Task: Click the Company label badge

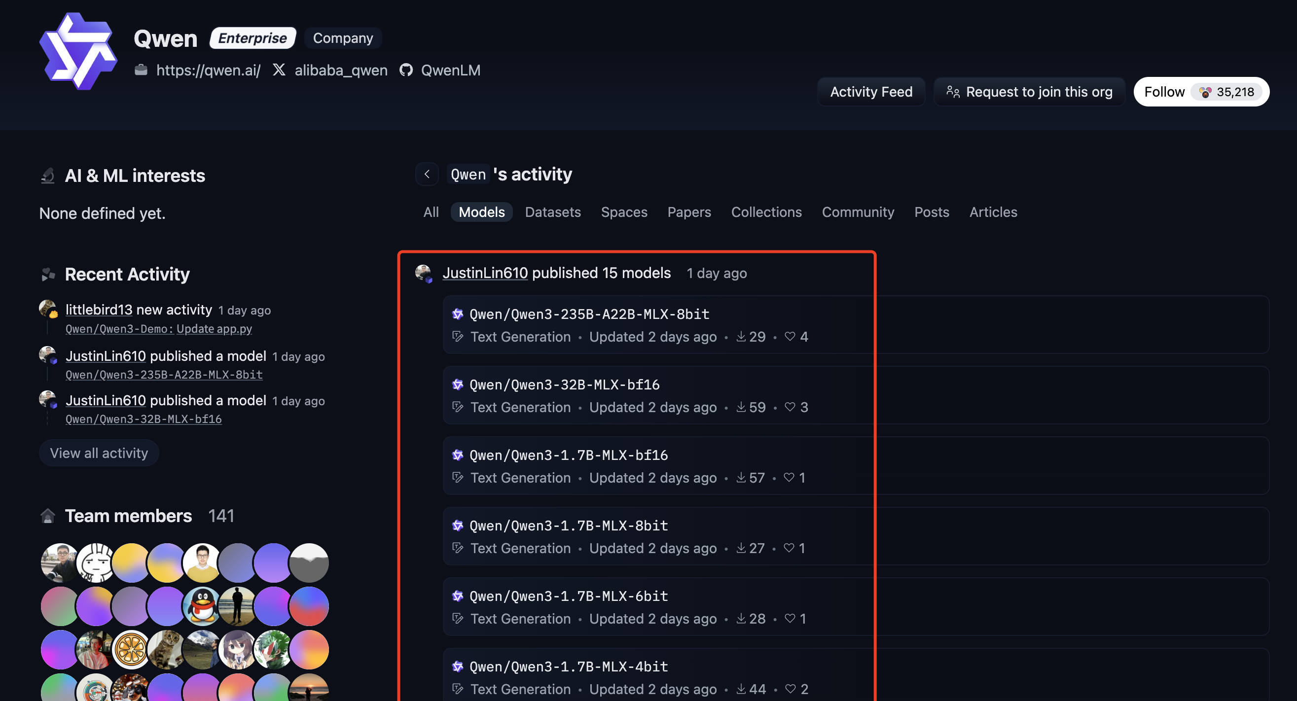Action: [x=343, y=38]
